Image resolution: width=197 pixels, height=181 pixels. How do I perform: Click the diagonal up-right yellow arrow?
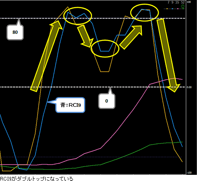(x=131, y=37)
